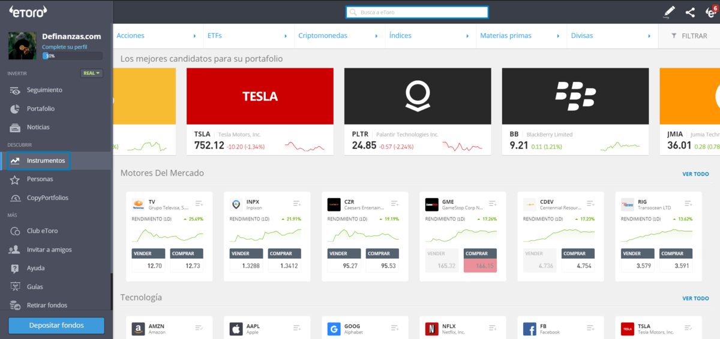Open Club eToro page

tap(42, 231)
